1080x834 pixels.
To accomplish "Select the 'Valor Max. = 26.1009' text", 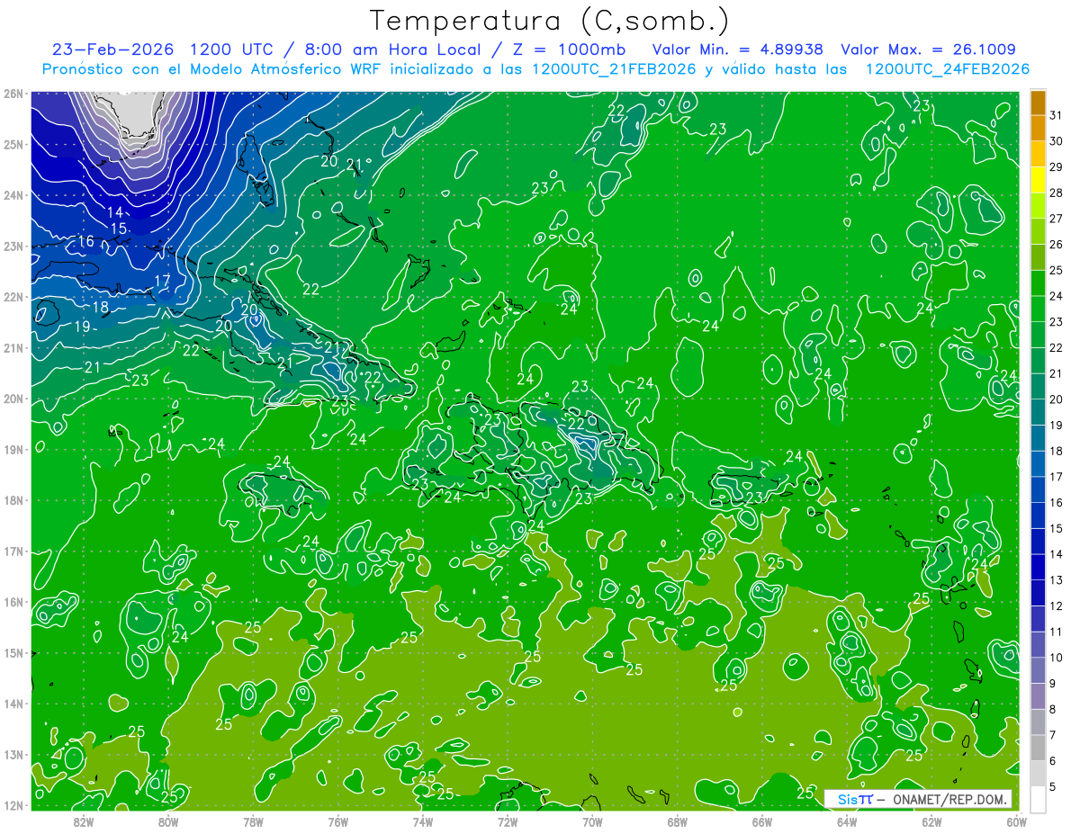I will 928,49.
